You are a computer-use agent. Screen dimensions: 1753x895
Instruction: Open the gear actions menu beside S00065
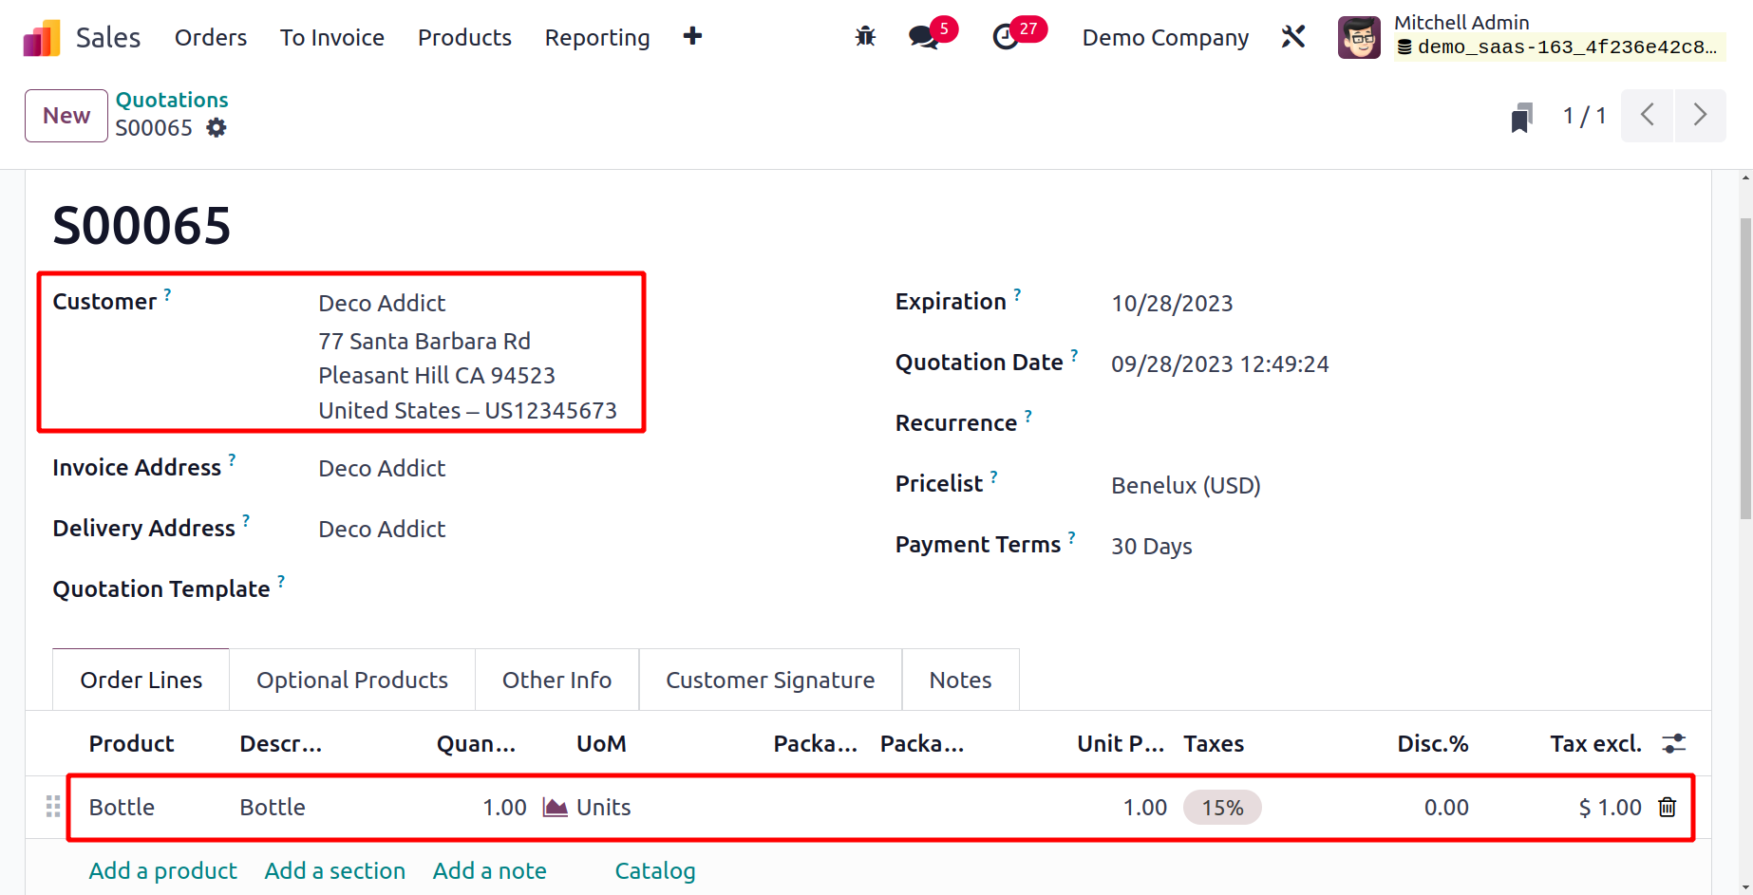(217, 128)
